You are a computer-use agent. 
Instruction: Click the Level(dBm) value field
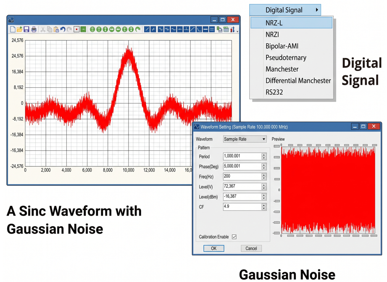tap(242, 197)
